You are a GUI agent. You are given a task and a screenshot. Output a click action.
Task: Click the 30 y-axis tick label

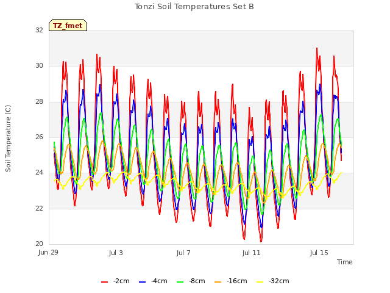(39, 65)
